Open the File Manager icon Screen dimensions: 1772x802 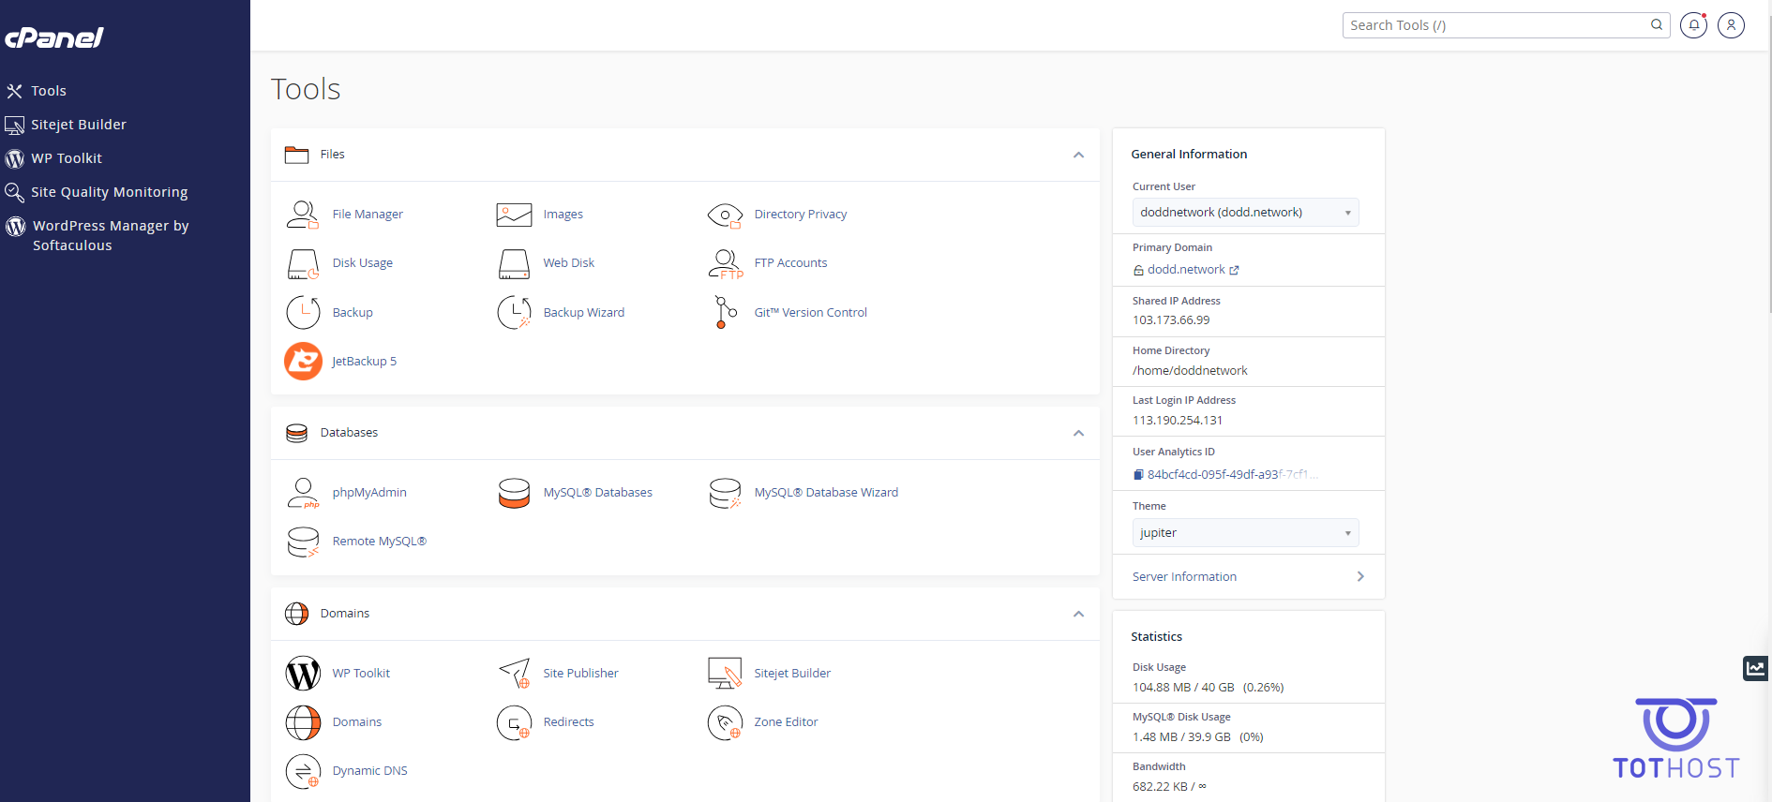pos(302,215)
